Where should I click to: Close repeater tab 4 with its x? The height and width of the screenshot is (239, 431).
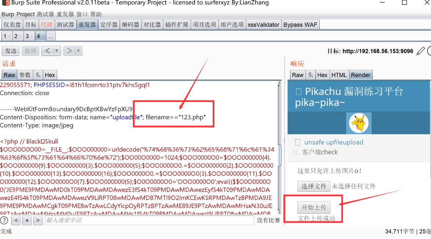[43, 36]
